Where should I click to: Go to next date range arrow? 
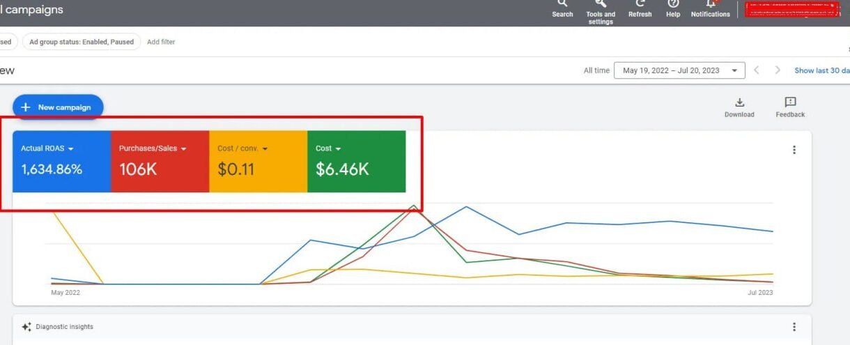point(778,70)
